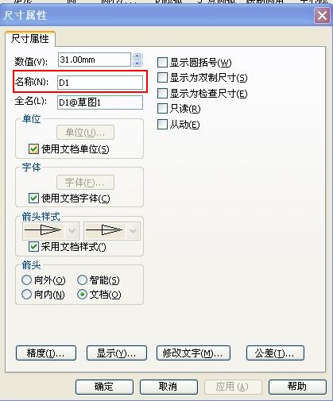333x401 pixels.
Task: Check the 只读 option
Action: click(162, 109)
